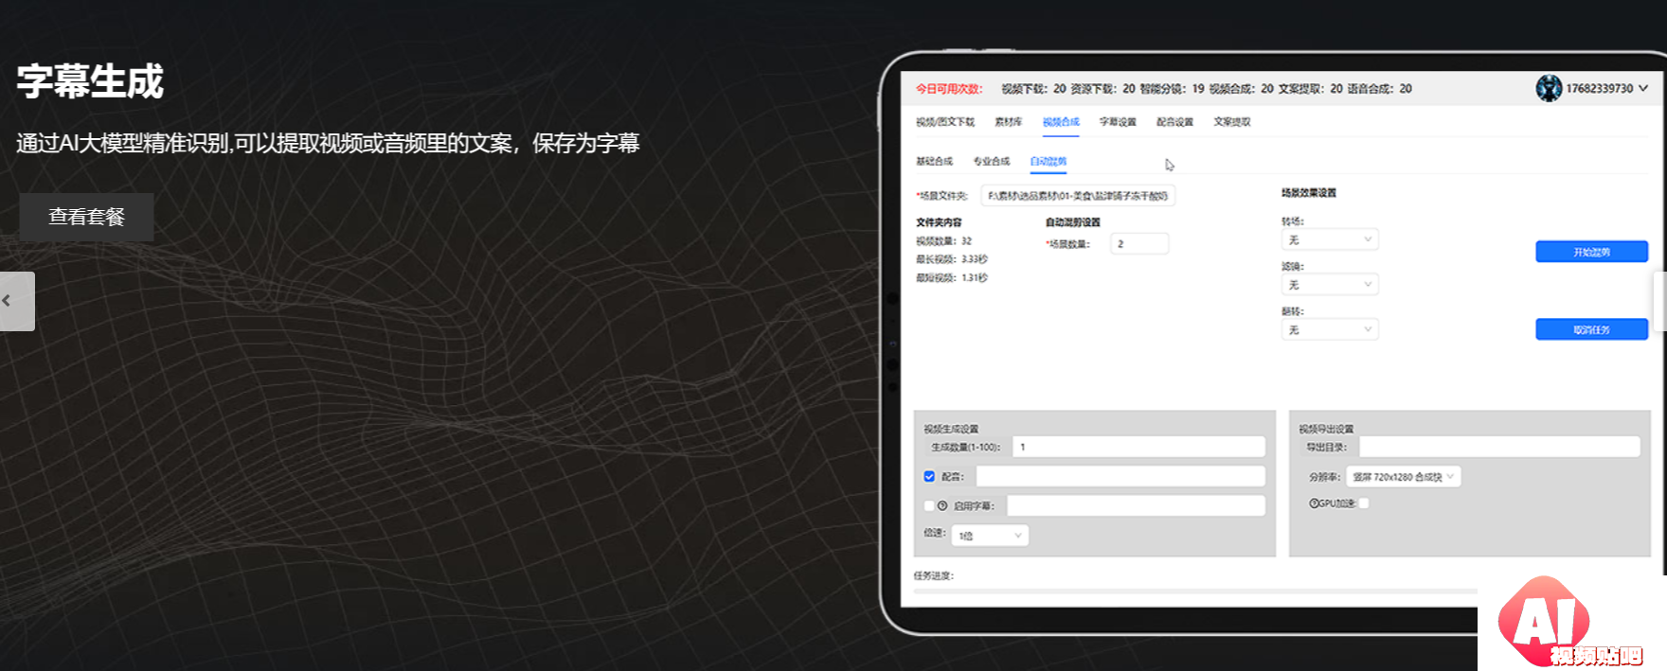Click the previous slide arrow on left edge

(x=16, y=301)
